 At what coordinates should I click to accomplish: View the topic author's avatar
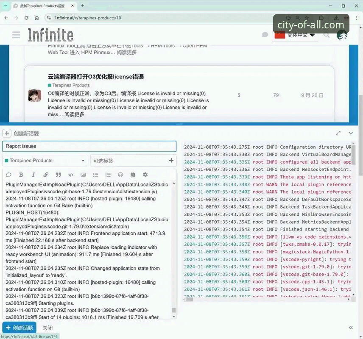click(34, 95)
